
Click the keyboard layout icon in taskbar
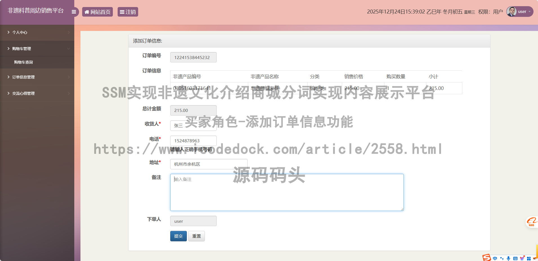(515, 258)
